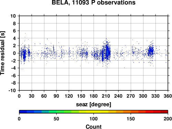Click the data cluster near 320 degrees

pyautogui.click(x=151, y=51)
